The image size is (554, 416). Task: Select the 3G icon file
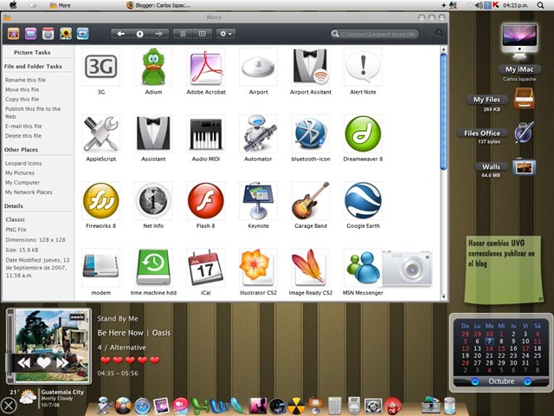click(x=100, y=67)
